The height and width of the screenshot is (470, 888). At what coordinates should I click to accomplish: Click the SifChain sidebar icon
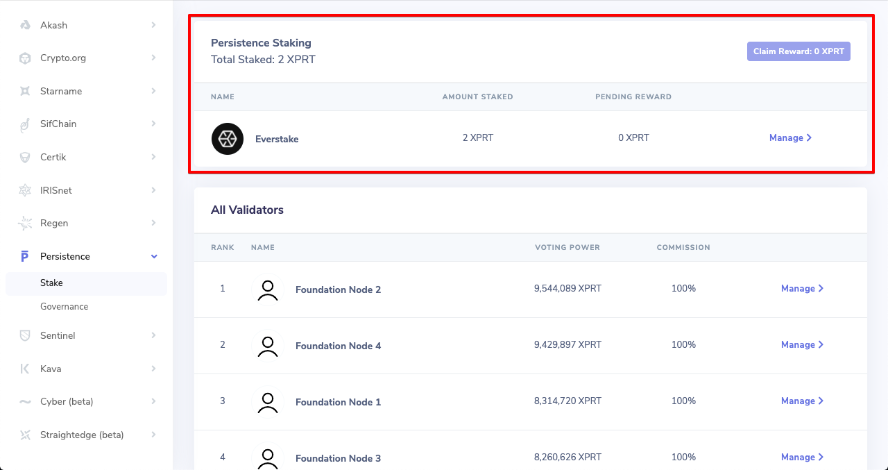coord(25,124)
